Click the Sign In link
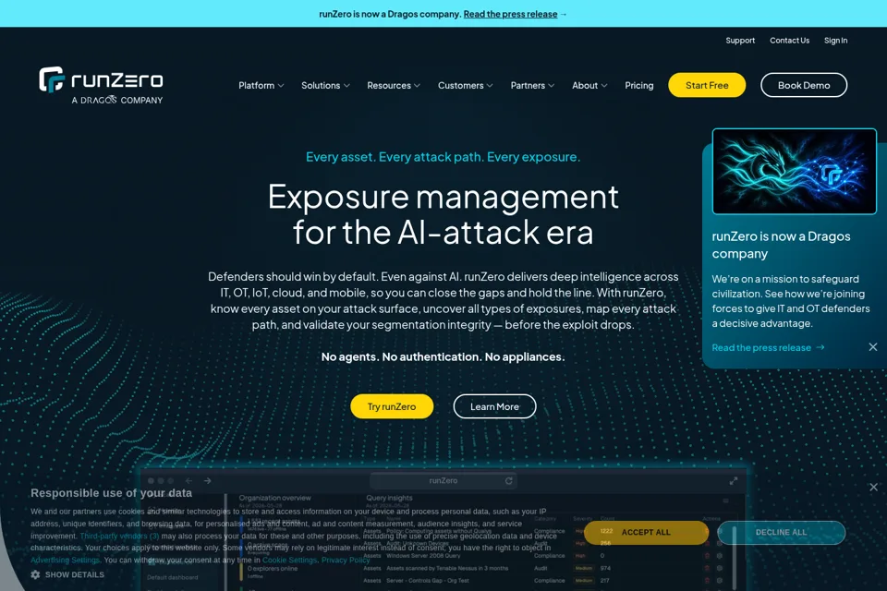Viewport: 887px width, 591px height. (835, 41)
